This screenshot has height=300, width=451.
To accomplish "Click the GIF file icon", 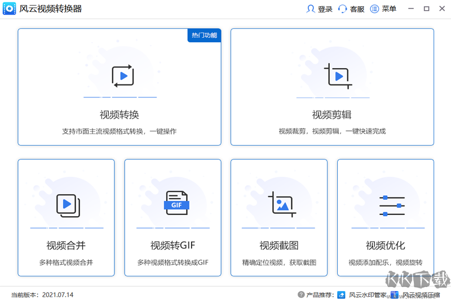I will [x=176, y=203].
